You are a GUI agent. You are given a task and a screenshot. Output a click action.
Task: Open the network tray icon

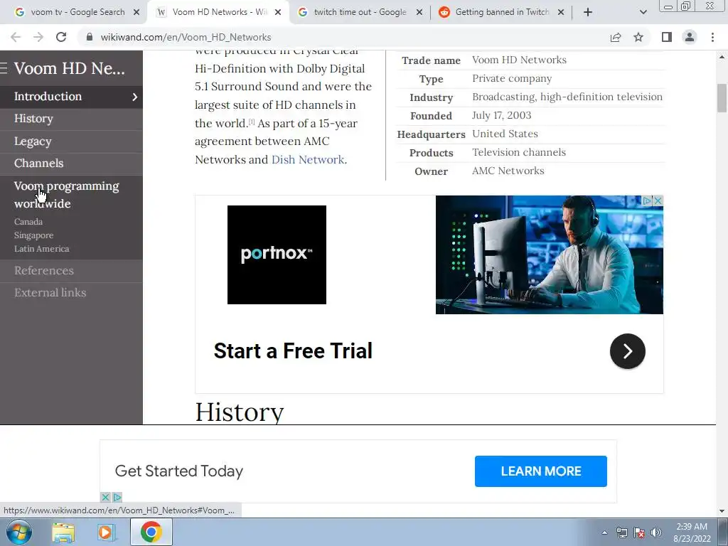621,532
